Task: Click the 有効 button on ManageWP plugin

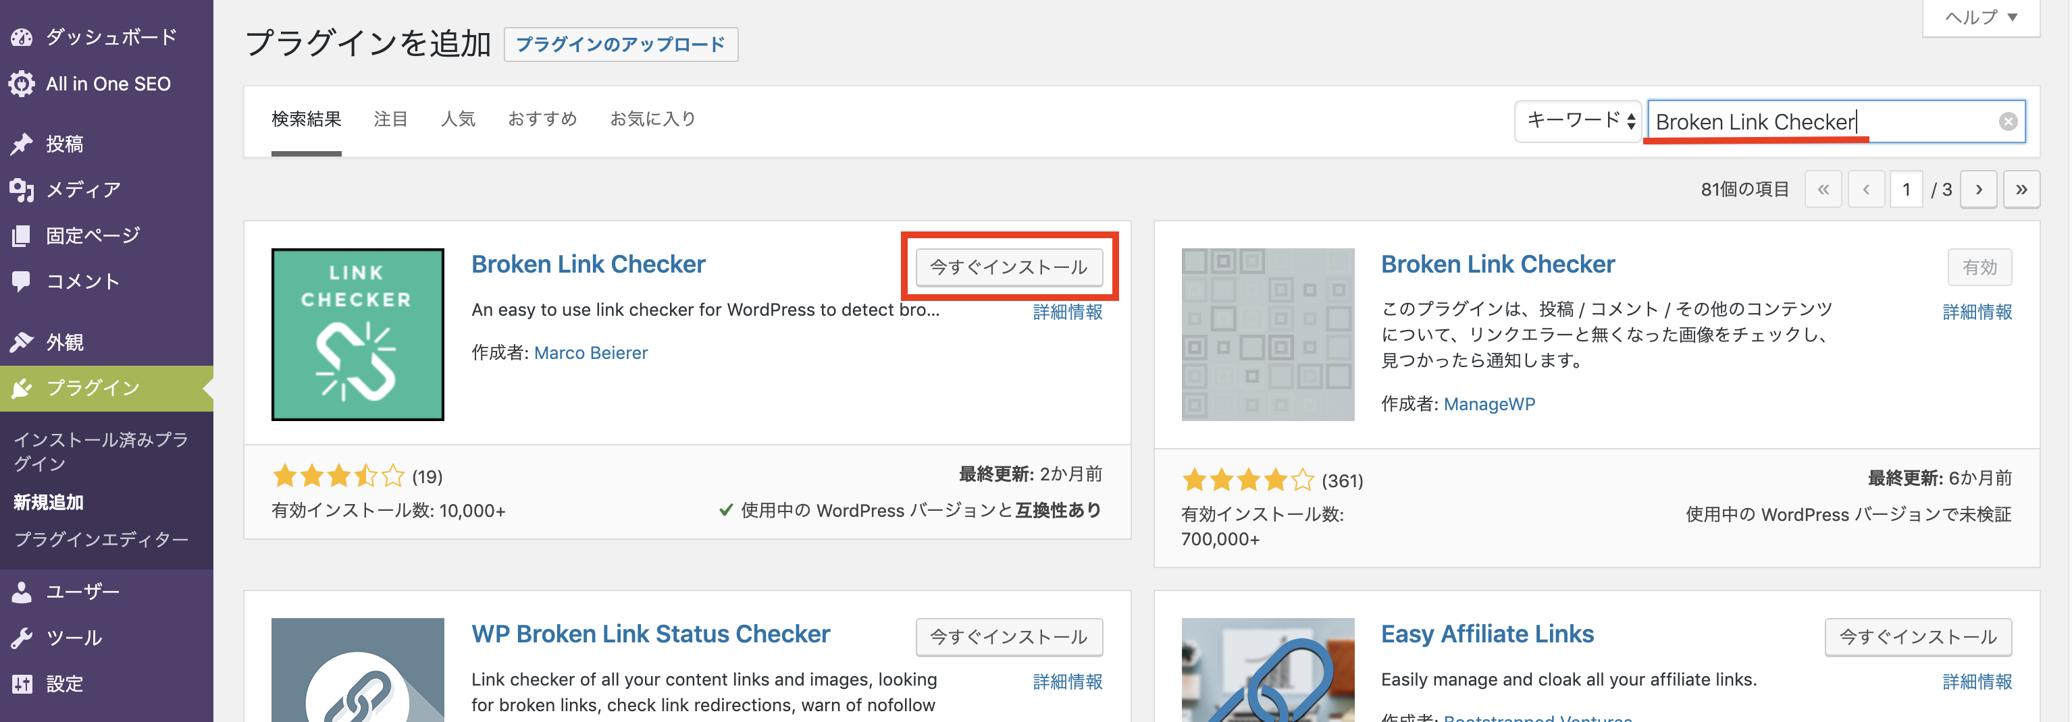Action: pyautogui.click(x=1979, y=267)
